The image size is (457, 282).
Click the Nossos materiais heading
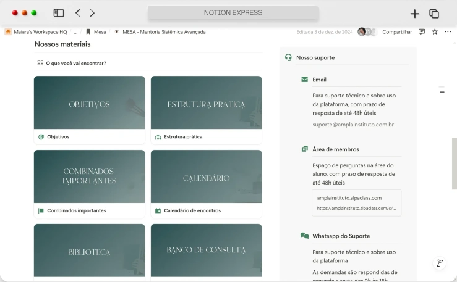tap(62, 44)
